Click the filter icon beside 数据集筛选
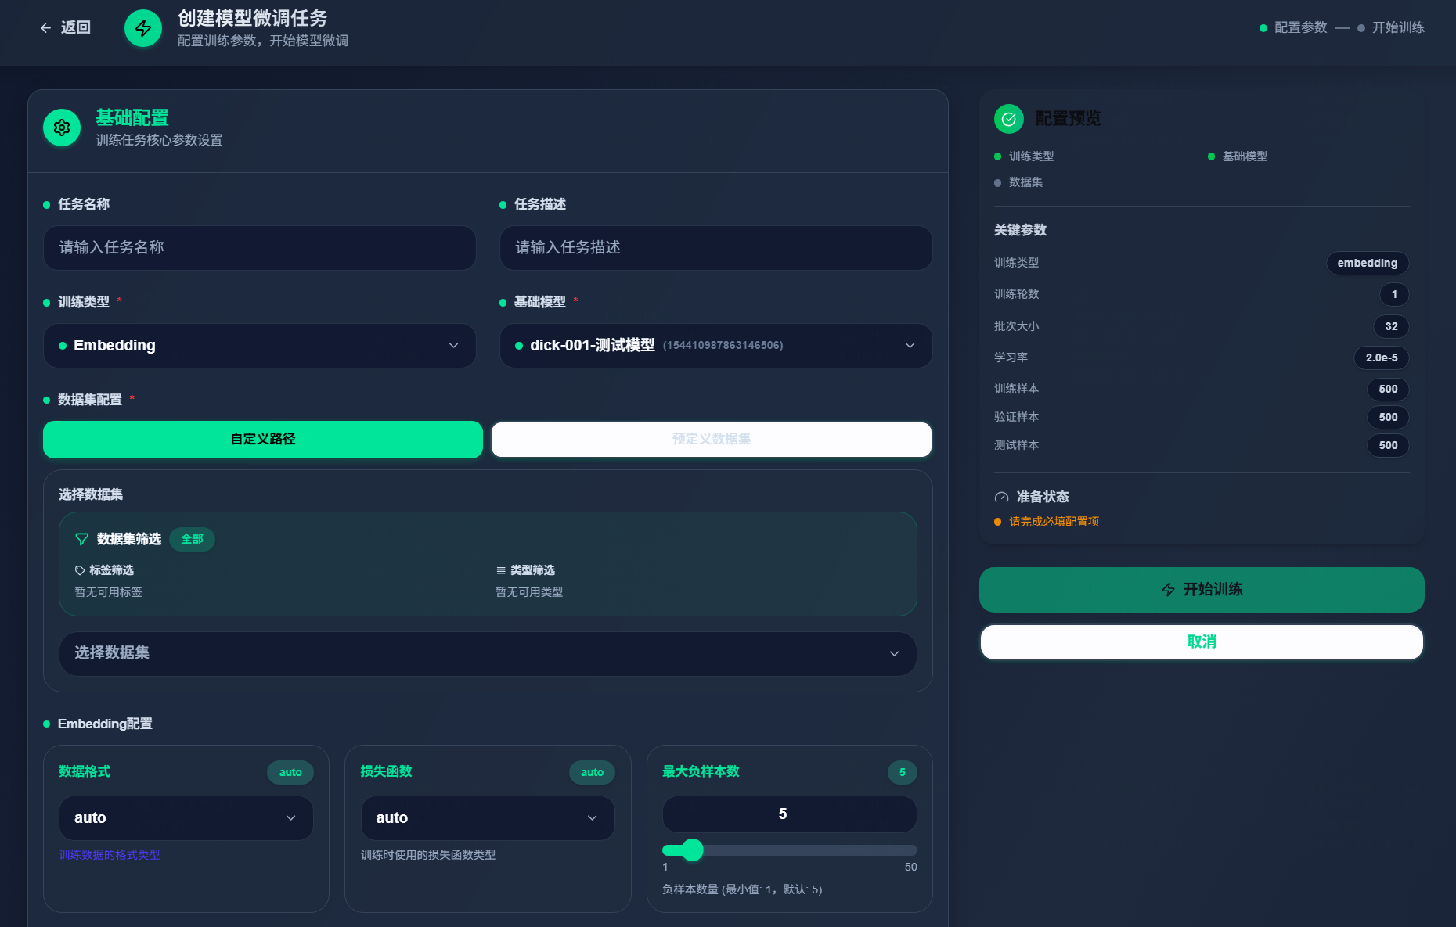This screenshot has height=927, width=1456. [81, 539]
